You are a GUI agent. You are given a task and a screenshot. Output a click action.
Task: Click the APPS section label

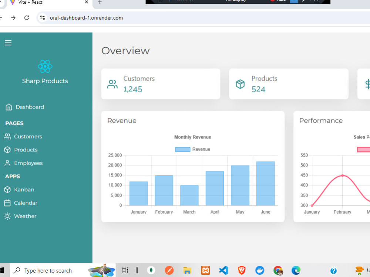coord(13,177)
